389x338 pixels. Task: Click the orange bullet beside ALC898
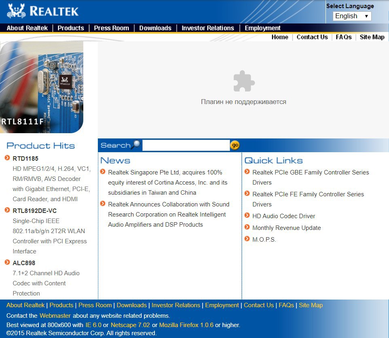(7, 262)
